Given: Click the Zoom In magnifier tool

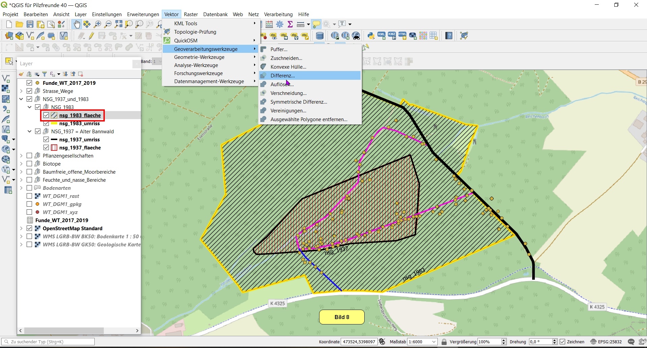Looking at the screenshot, I should [97, 24].
